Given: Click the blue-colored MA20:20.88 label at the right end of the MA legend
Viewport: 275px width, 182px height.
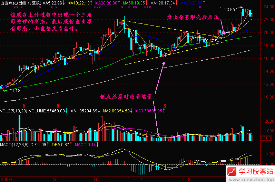Looking at the screenshot, I should (x=191, y=3).
